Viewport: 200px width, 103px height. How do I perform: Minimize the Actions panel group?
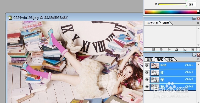pos(194,19)
